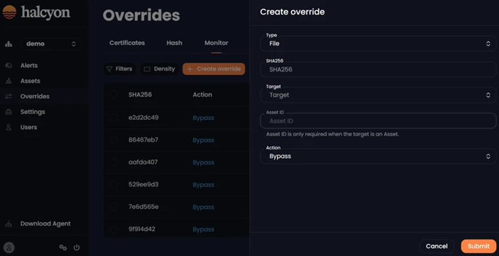Open the Target dropdown

click(378, 95)
